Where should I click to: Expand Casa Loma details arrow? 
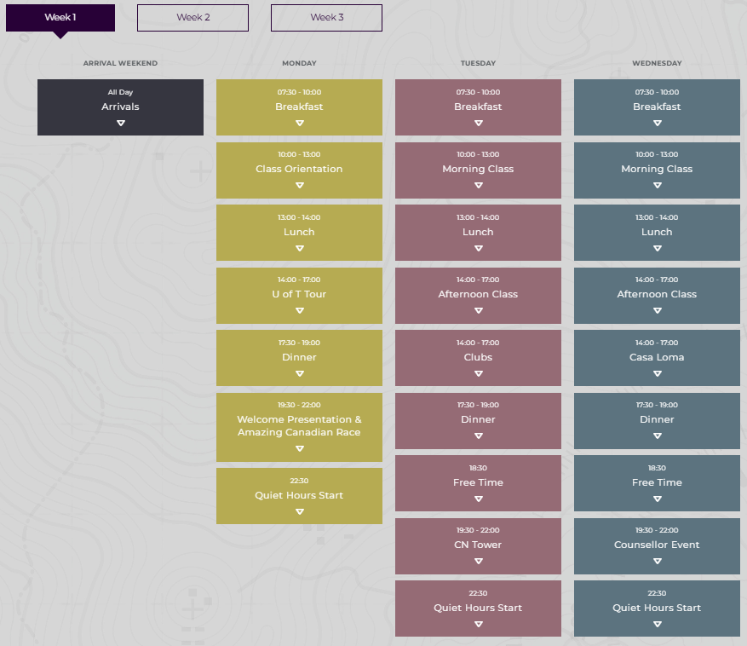tap(657, 373)
